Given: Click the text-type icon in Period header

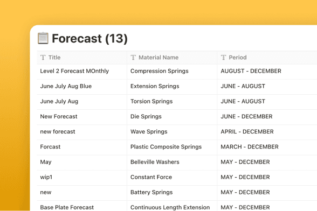Looking at the screenshot, I should coord(223,58).
